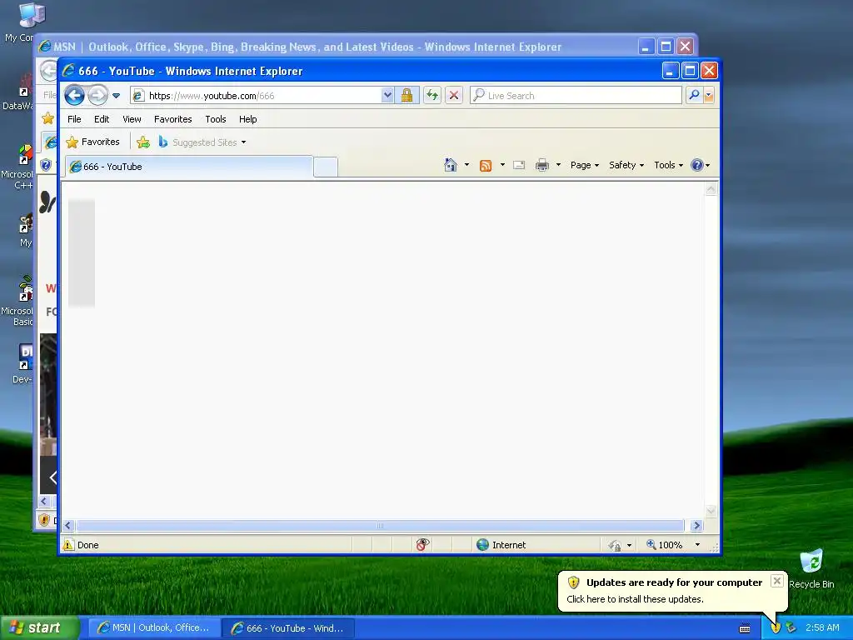Expand the zoom level dropdown arrow
This screenshot has height=640, width=853.
tap(697, 545)
